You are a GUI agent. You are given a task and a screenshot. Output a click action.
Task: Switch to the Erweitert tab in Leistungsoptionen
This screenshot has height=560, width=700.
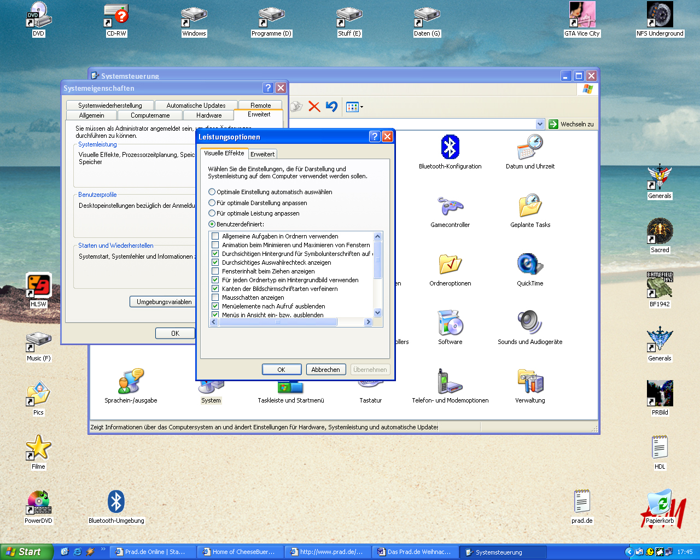tap(262, 154)
